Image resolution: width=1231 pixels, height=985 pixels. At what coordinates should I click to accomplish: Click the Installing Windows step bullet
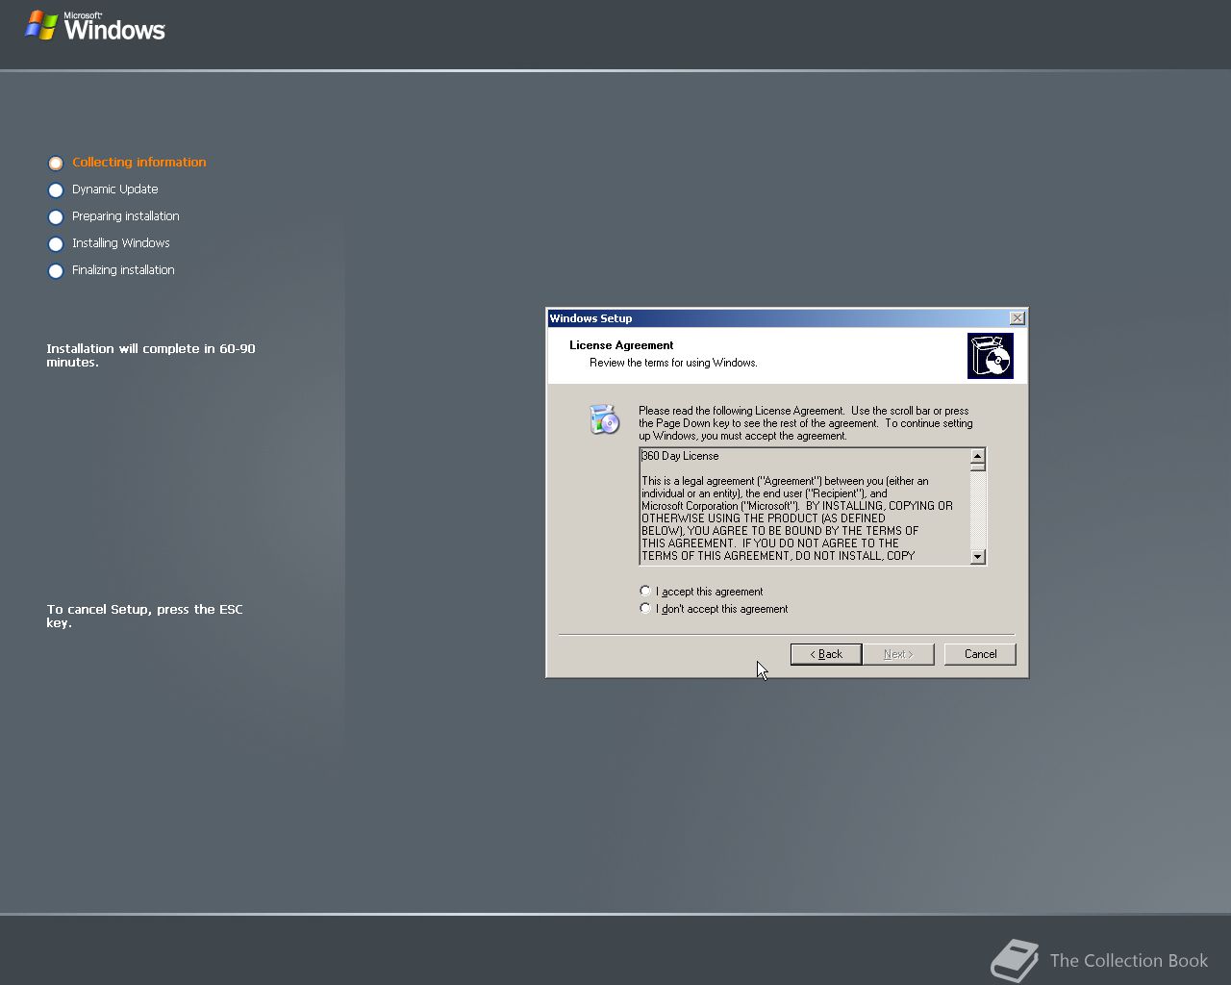56,244
